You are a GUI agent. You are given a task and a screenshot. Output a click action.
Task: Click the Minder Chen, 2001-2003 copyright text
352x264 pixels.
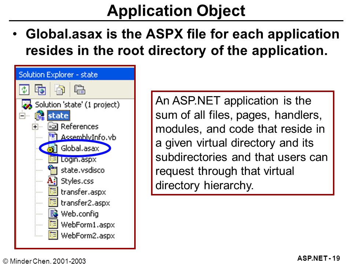(44, 261)
